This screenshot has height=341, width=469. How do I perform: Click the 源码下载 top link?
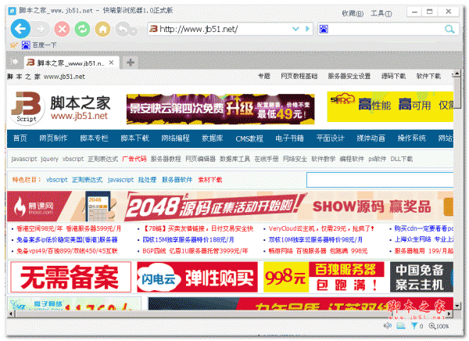pyautogui.click(x=393, y=76)
